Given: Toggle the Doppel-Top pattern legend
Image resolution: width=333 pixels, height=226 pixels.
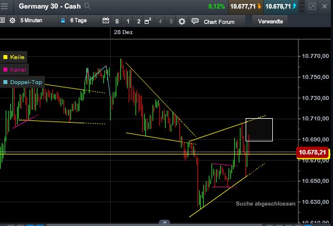Looking at the screenshot, I should pyautogui.click(x=22, y=82).
